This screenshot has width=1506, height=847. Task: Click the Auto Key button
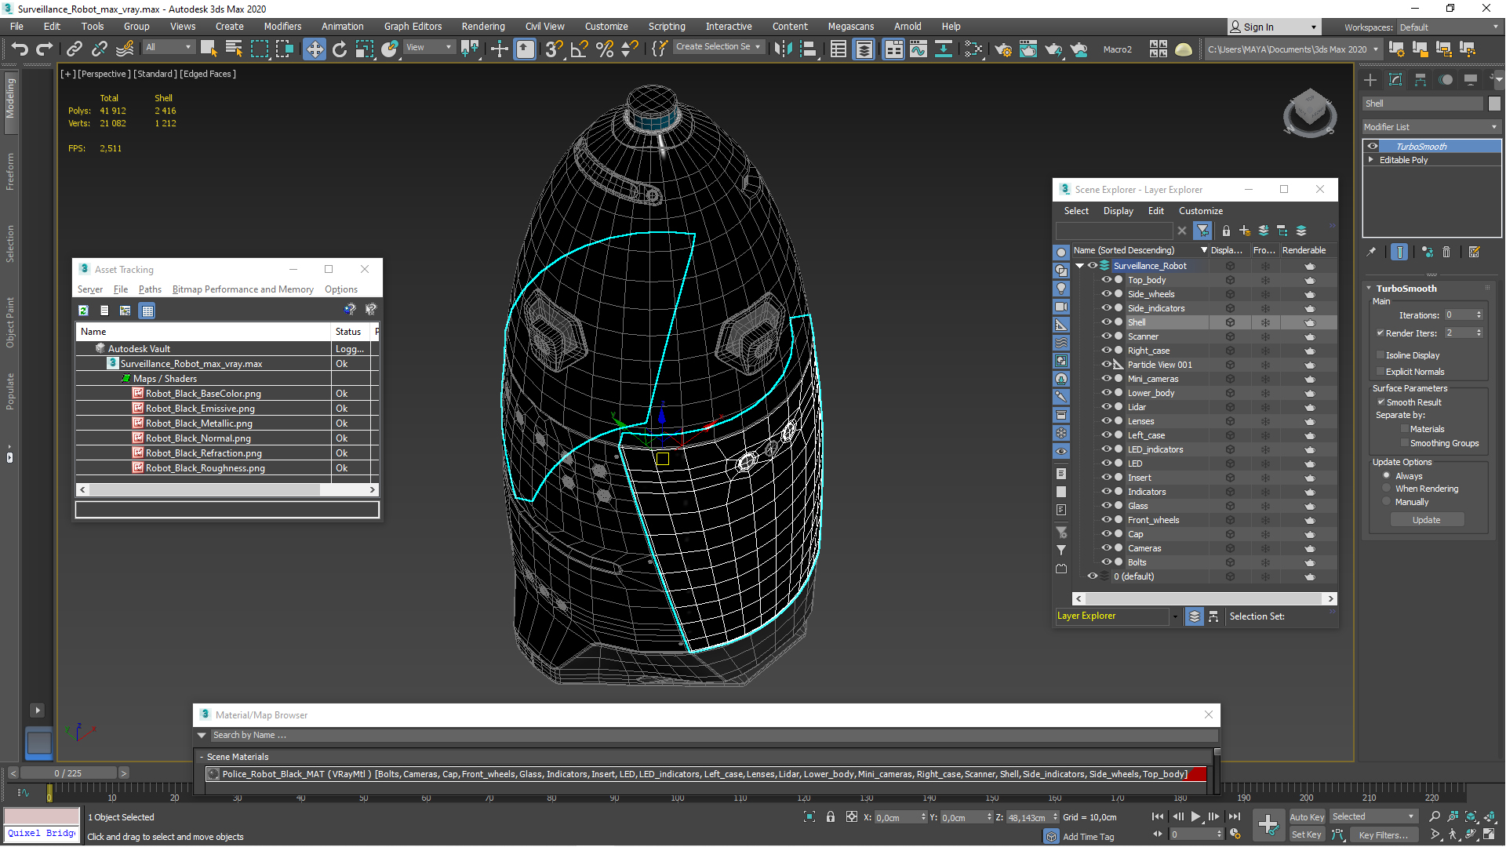1306,816
